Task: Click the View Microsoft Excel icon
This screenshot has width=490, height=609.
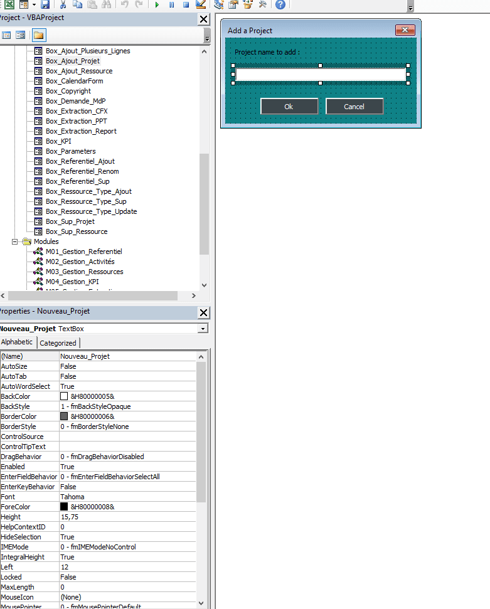Action: 9,4
